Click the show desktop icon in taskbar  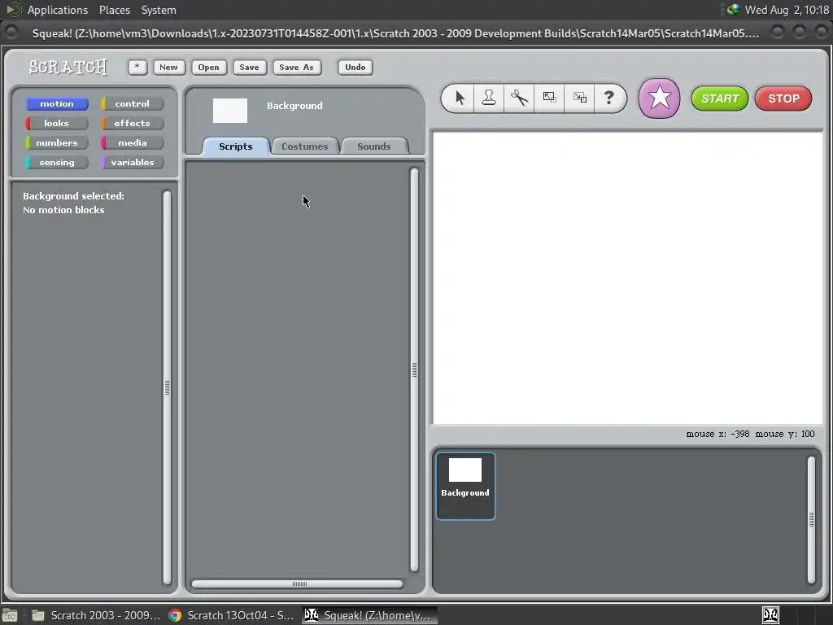coord(10,615)
